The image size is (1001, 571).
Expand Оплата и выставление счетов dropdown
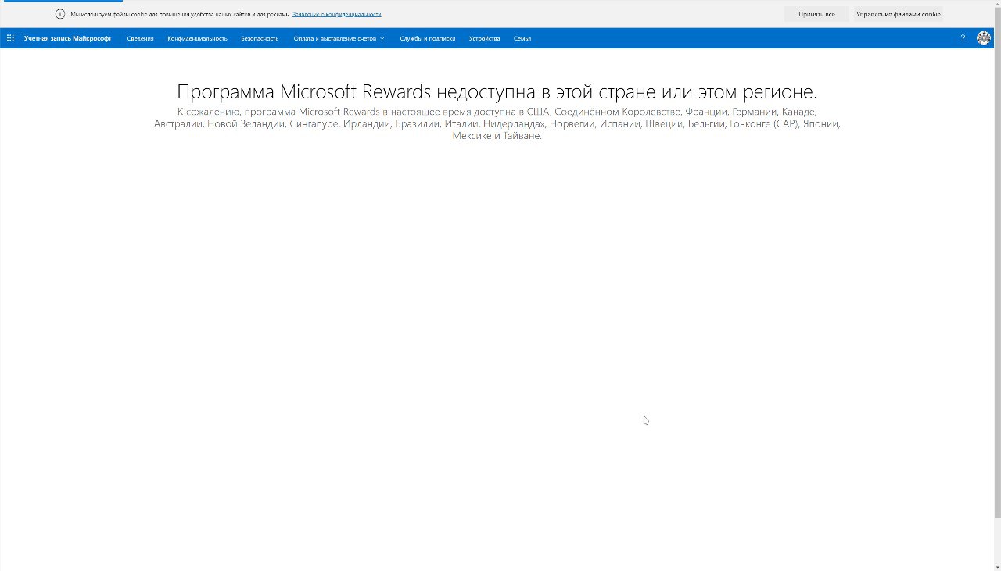coord(339,38)
